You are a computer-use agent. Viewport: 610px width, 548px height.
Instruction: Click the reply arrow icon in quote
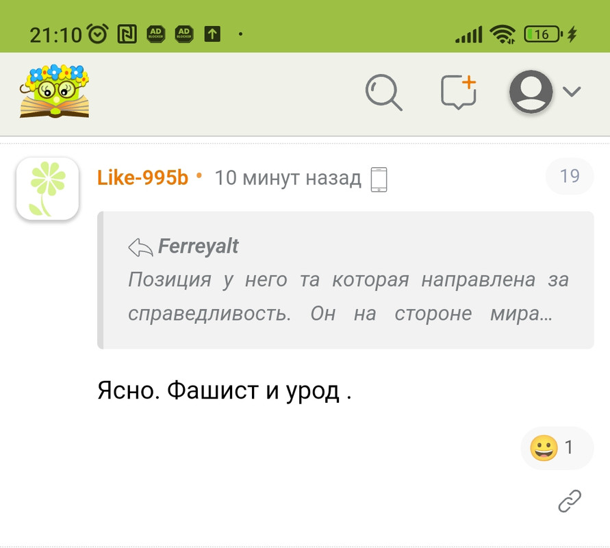[140, 247]
